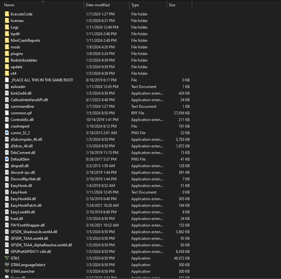Select the EasyHookPatch.dll file name
The height and width of the screenshot is (279, 281).
pos(26,205)
